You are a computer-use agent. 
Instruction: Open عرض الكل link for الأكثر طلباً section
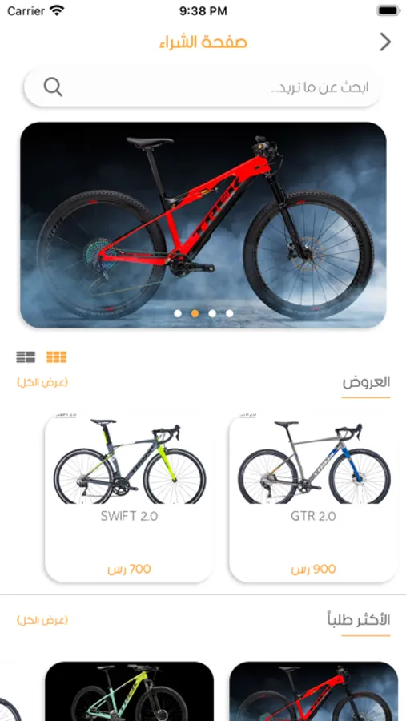(42, 620)
